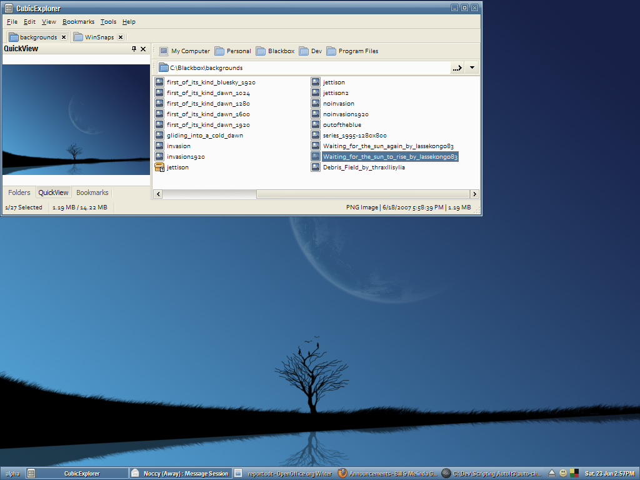Image resolution: width=640 pixels, height=480 pixels.
Task: Click the smiley face tray icon
Action: pyautogui.click(x=563, y=473)
